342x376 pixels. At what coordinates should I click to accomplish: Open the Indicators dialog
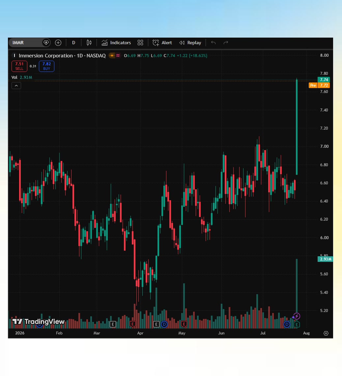tap(116, 43)
